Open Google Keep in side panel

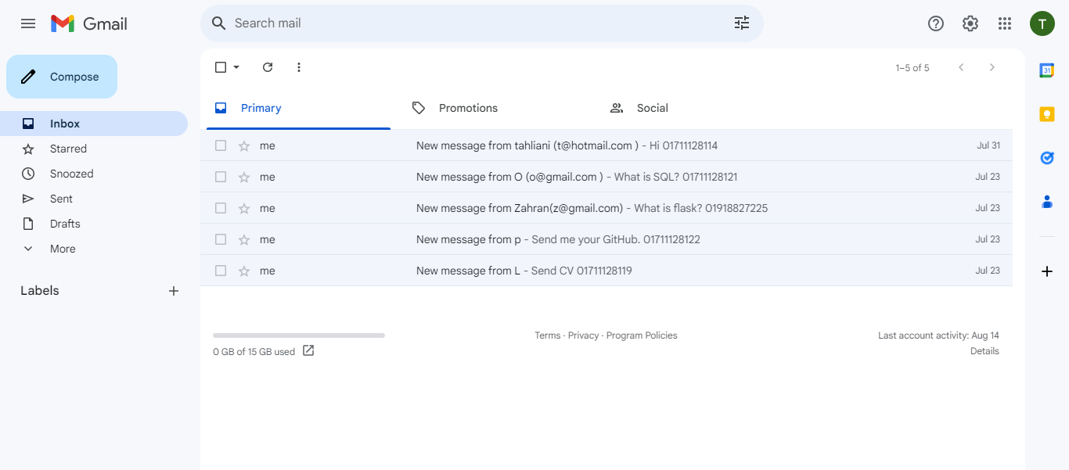tap(1047, 114)
